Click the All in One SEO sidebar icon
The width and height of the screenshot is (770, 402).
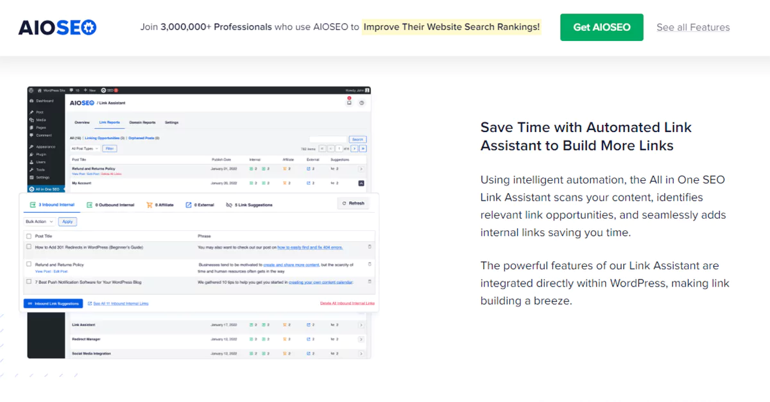[31, 188]
